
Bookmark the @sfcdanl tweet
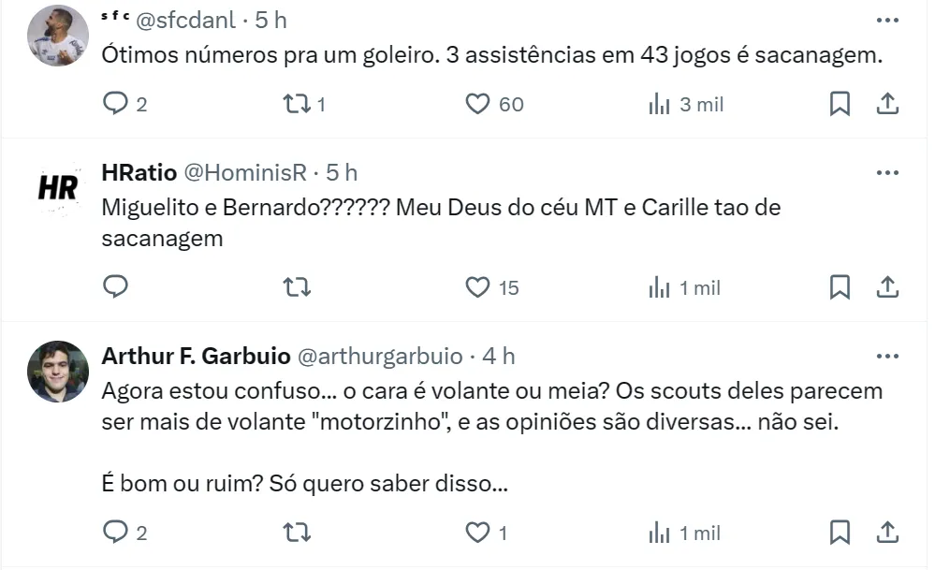(x=840, y=104)
